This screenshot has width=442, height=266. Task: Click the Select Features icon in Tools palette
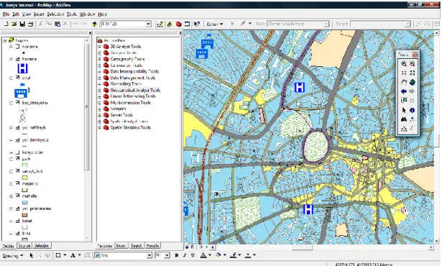(x=404, y=101)
